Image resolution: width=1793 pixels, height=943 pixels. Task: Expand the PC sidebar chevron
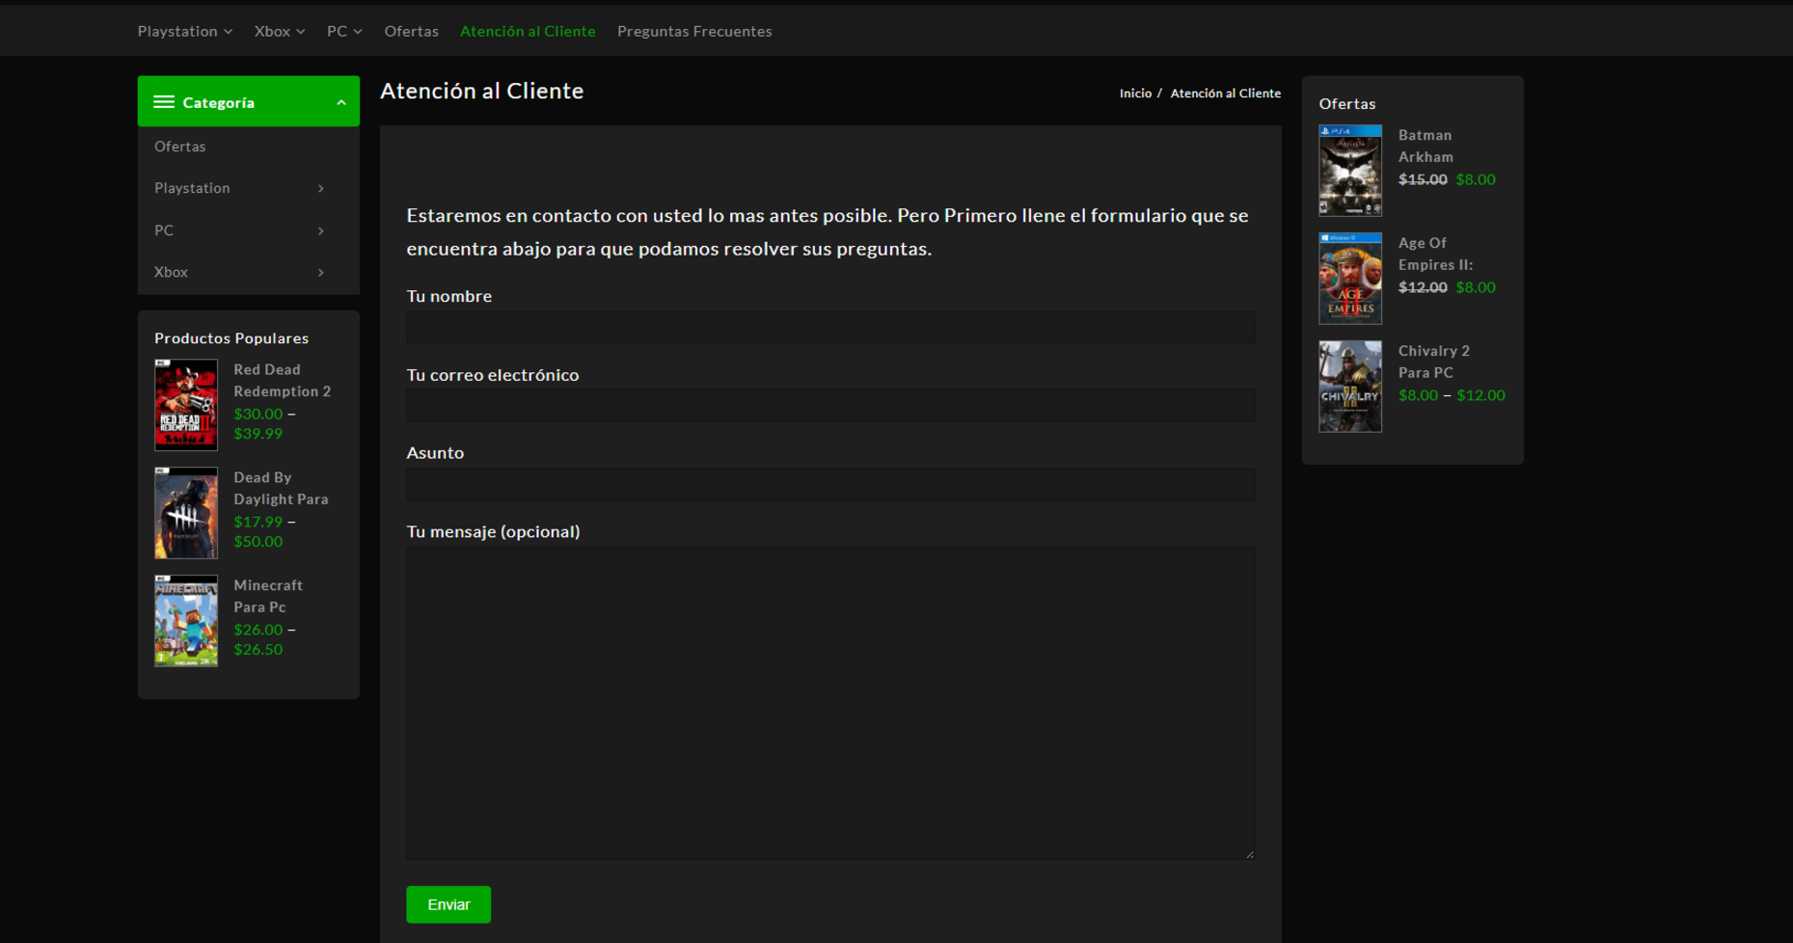coord(321,230)
